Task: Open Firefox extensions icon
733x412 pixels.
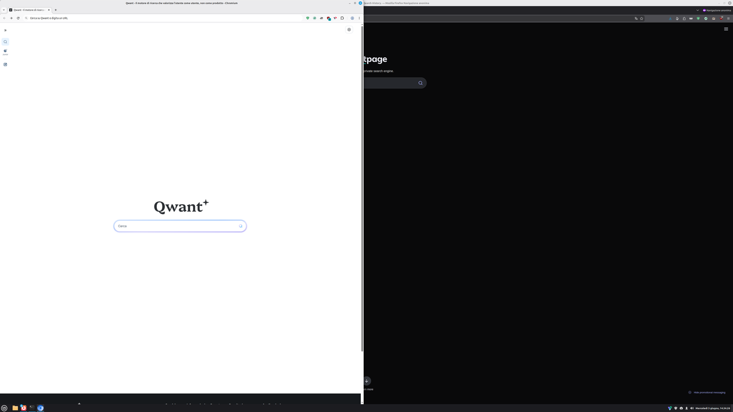Action: (684, 18)
